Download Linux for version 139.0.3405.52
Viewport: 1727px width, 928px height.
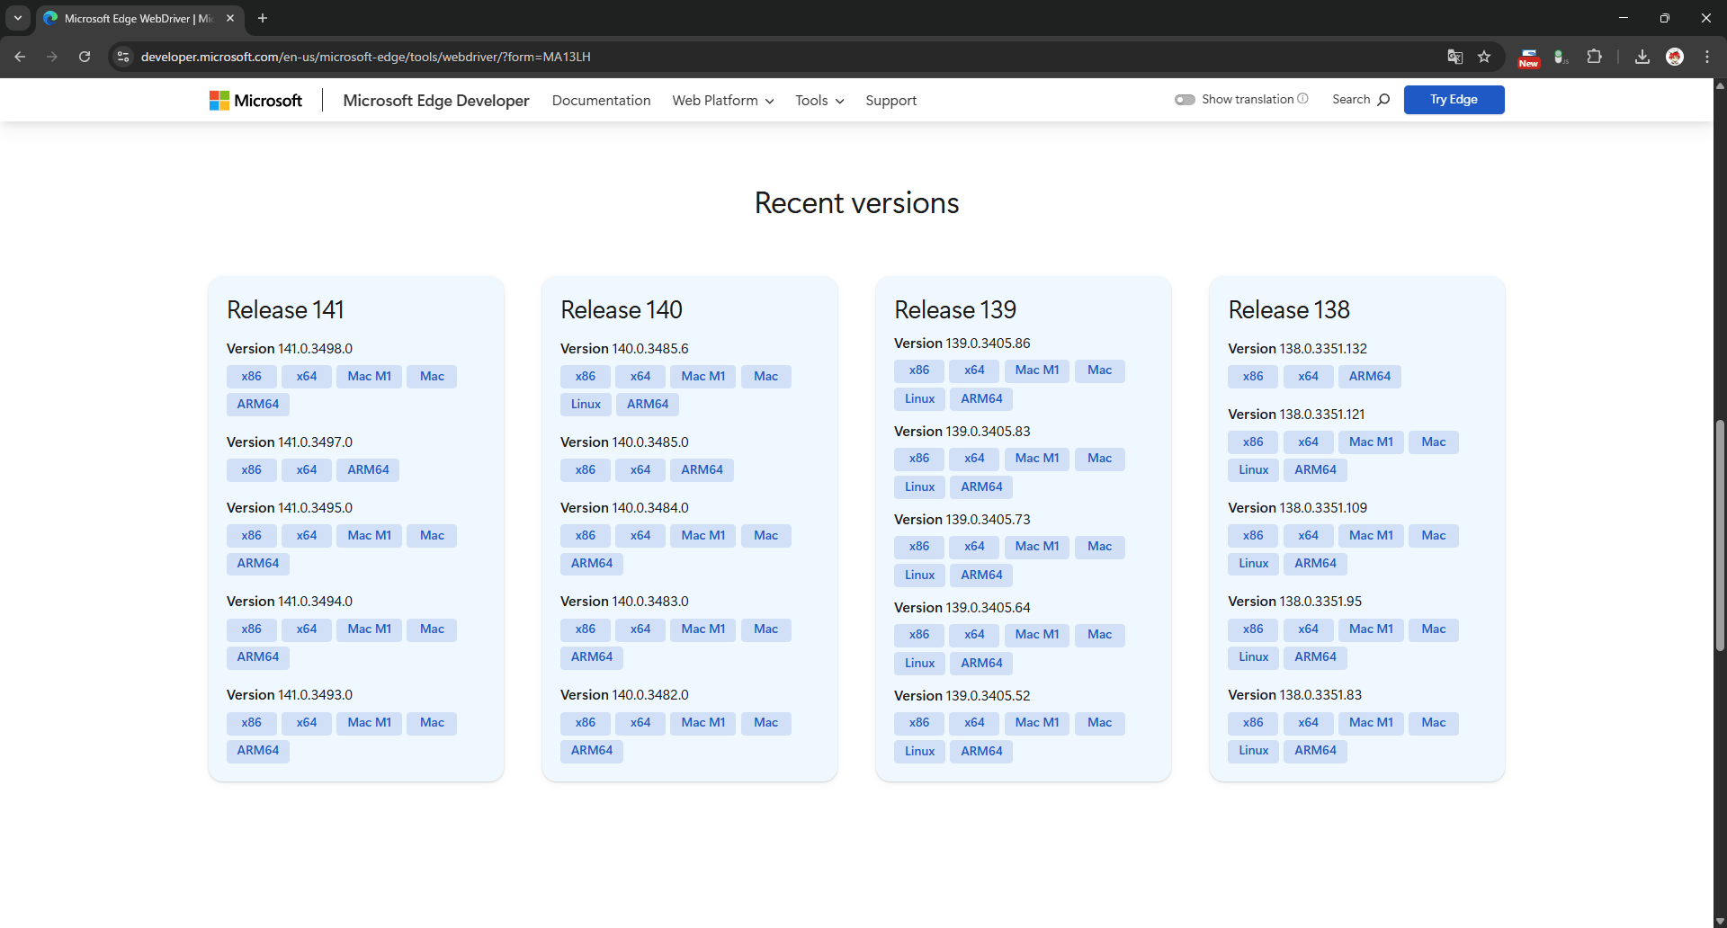coord(919,752)
